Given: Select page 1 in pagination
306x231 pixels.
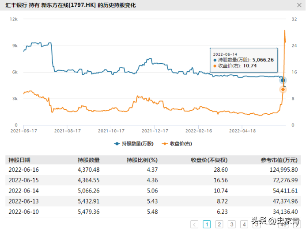Looking at the screenshot, I should 207,224.
